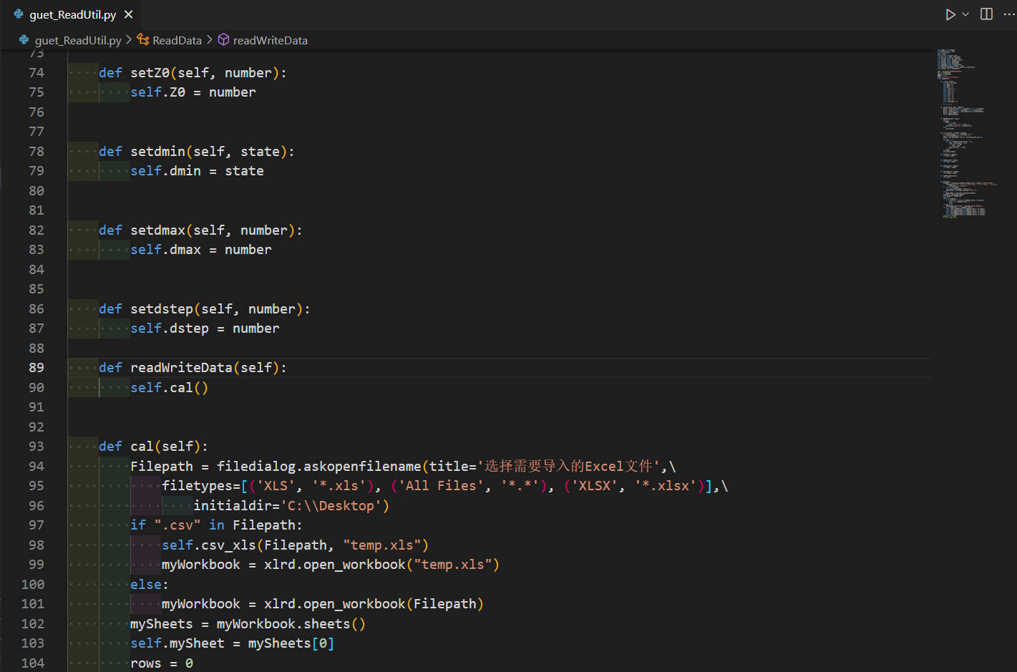
Task: Click the askopenfilename call on line 94
Action: [x=362, y=466]
